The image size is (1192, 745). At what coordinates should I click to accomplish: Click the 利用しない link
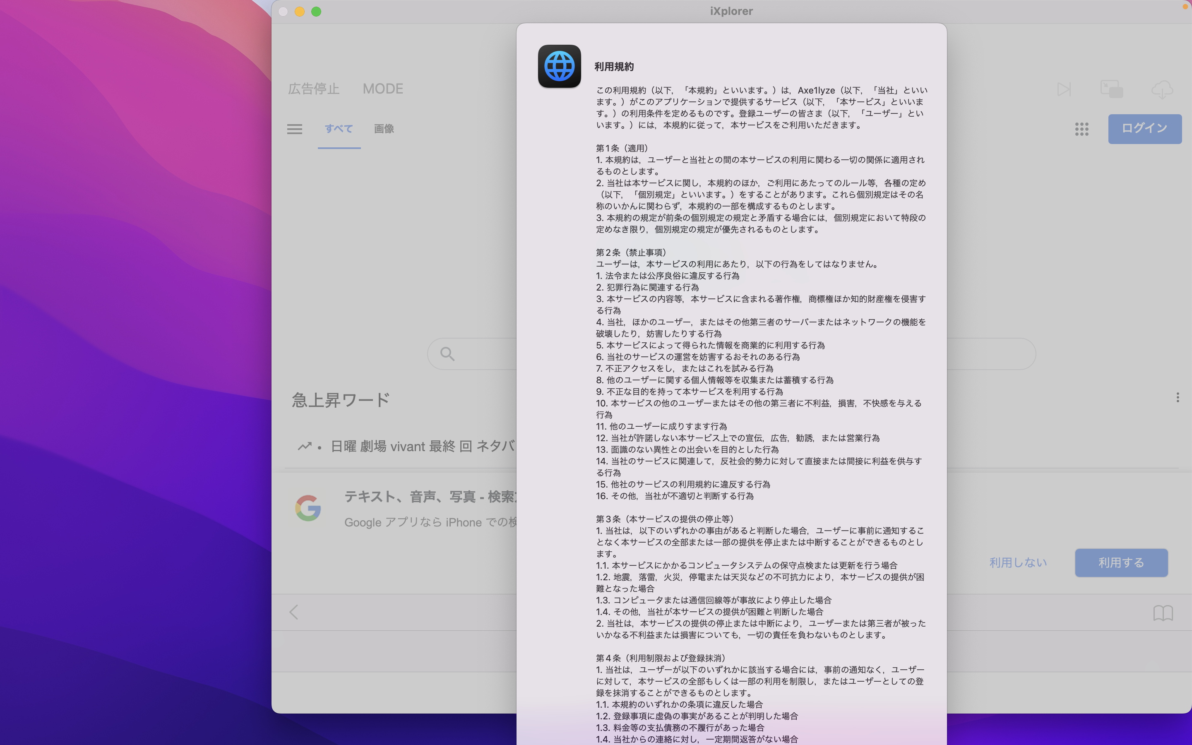tap(1018, 562)
